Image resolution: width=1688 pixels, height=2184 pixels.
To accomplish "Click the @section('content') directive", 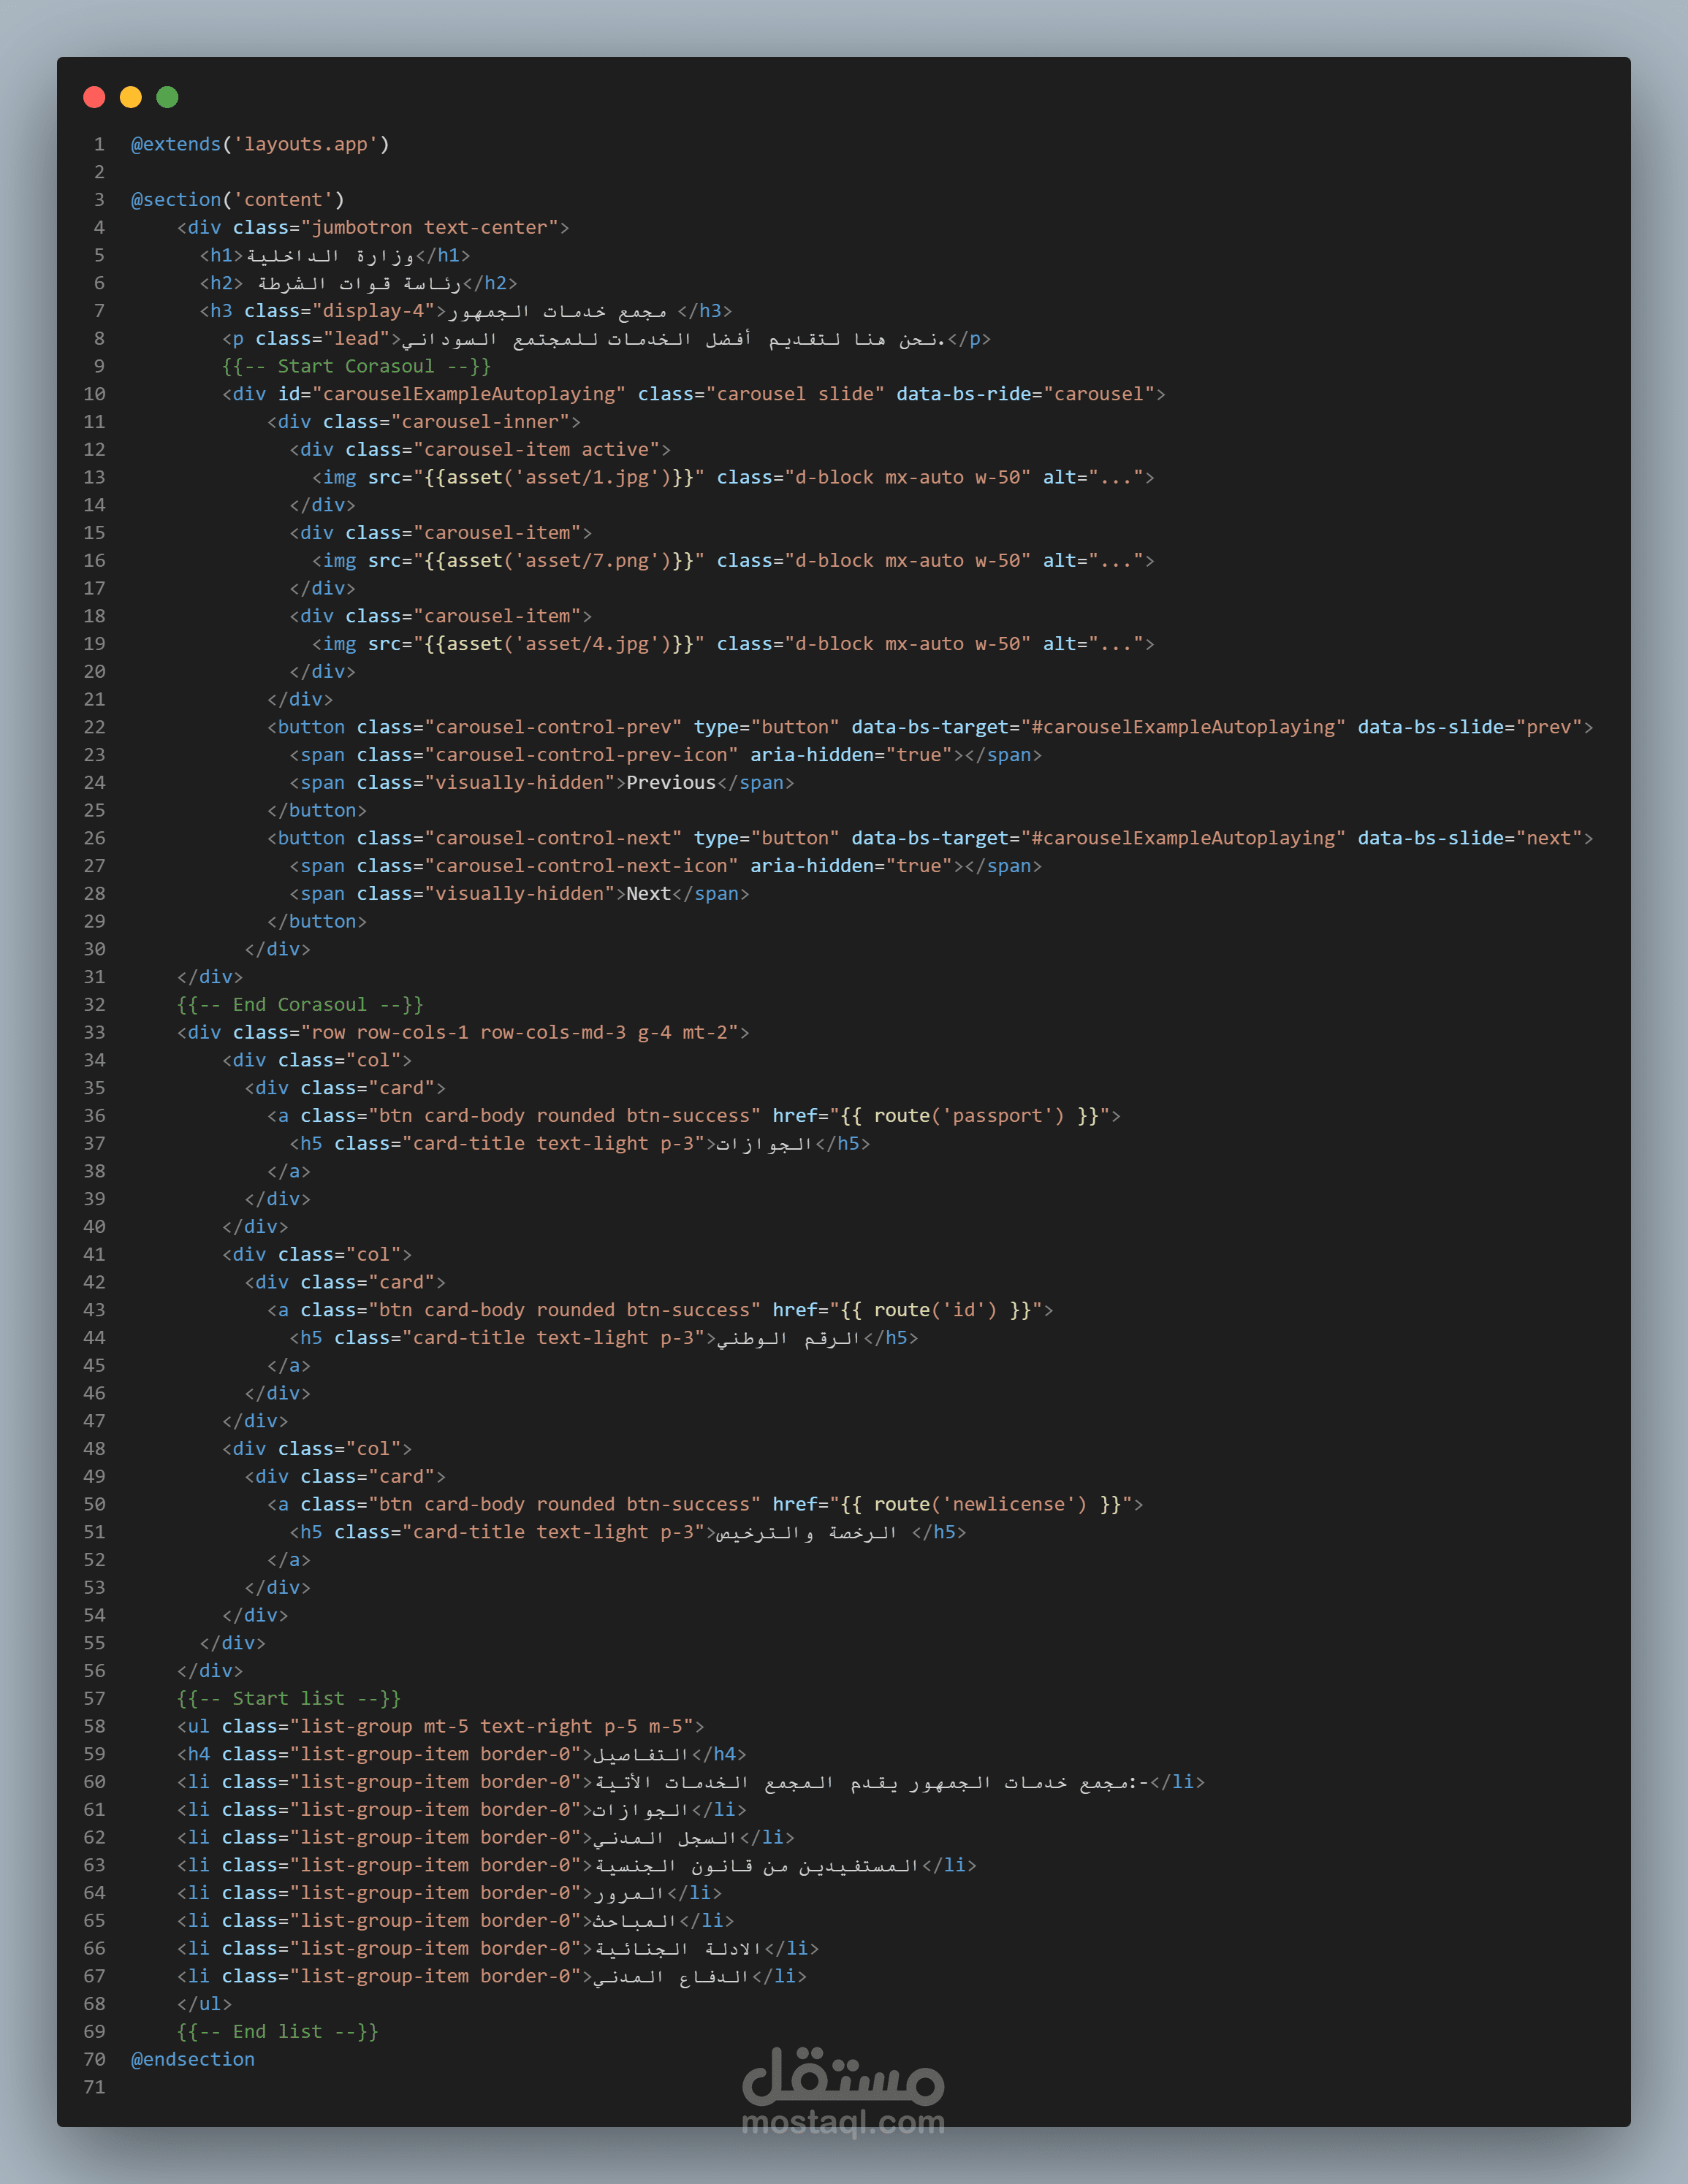I will [x=237, y=200].
